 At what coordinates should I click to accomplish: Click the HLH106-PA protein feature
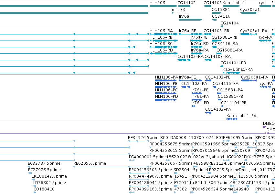165,80
